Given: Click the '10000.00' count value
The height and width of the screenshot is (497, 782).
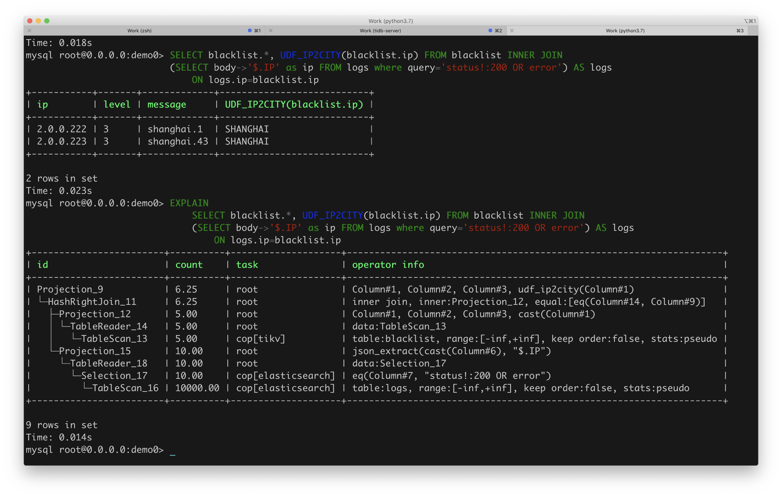Looking at the screenshot, I should pyautogui.click(x=197, y=388).
